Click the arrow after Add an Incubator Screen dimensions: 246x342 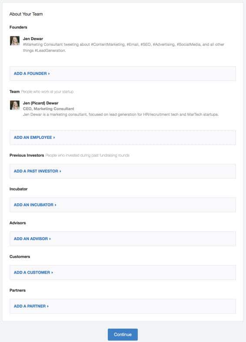[x=56, y=205]
